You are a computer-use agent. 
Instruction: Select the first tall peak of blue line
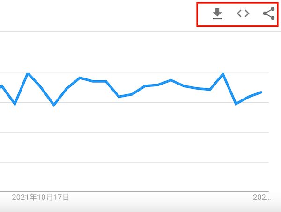(x=28, y=74)
